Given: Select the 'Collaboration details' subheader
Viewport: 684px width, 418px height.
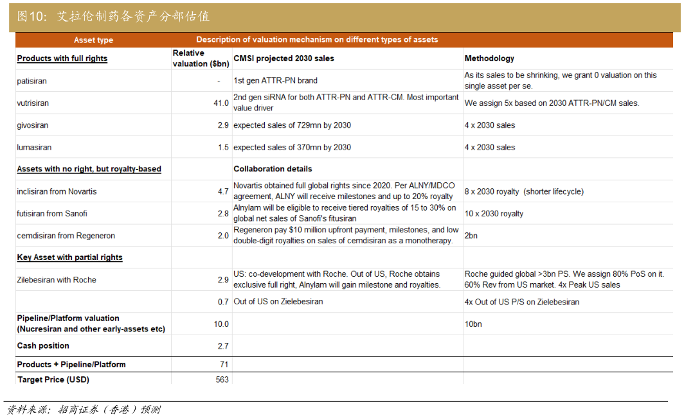Looking at the screenshot, I should tap(273, 169).
